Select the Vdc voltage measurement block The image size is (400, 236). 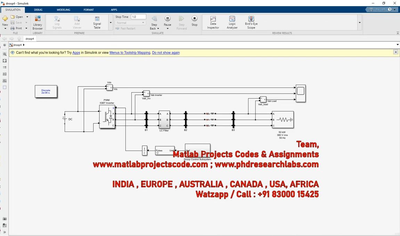[109, 87]
